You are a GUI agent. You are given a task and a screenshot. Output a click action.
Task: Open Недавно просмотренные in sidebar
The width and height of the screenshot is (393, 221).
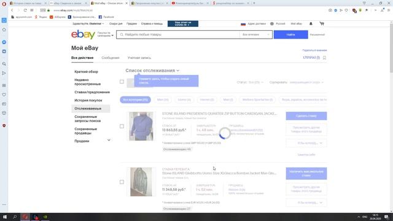87,82
